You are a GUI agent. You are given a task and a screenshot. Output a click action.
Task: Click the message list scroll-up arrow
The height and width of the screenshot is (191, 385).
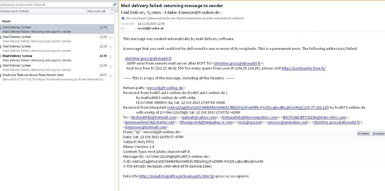click(116, 11)
